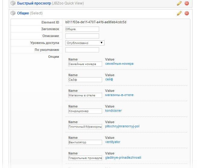This screenshot has height=168, width=197.
Task: Open the магазины-в-отеле value link
Action: click(x=119, y=95)
